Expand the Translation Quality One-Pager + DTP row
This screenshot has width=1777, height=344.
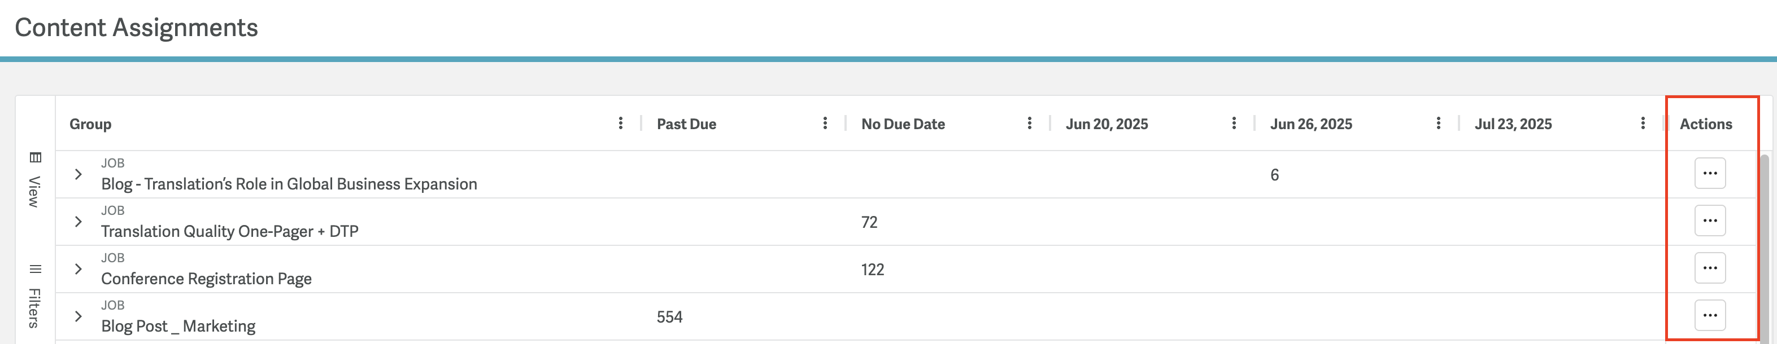(x=78, y=222)
